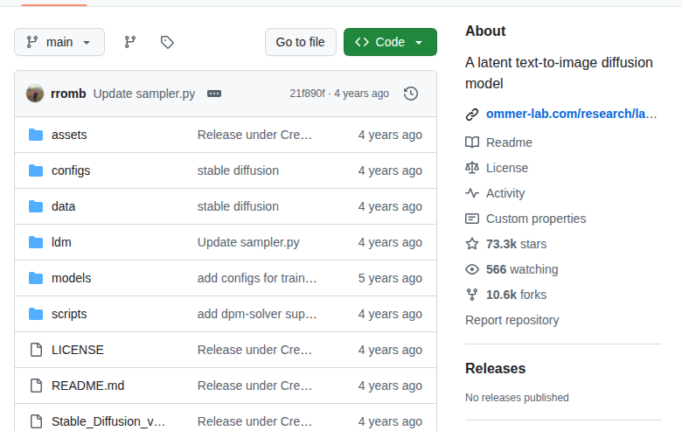View 10.6k forks link
This screenshot has width=682, height=431.
[x=516, y=295]
